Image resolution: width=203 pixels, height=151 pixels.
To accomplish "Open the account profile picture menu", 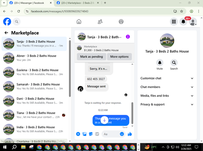I will tap(193, 22).
